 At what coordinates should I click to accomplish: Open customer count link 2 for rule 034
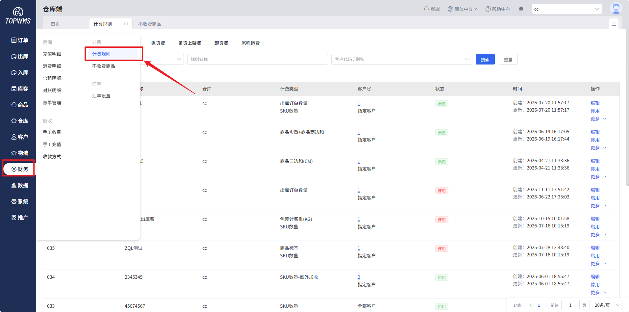tap(359, 277)
